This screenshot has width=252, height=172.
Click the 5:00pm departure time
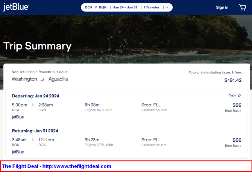tap(20, 105)
